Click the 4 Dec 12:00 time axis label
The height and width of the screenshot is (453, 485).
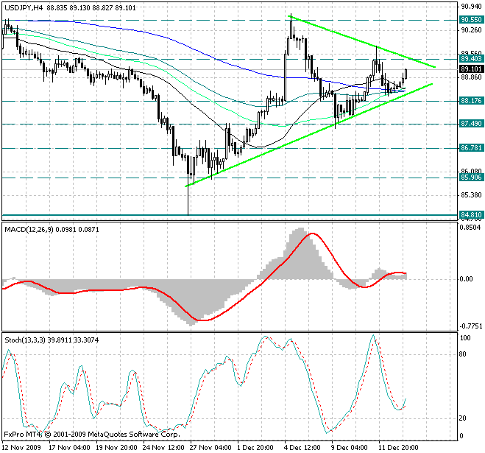tap(302, 448)
